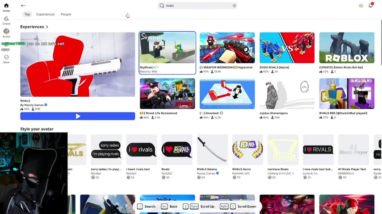Select the Rivals TextUGC avatar item

click(x=177, y=157)
